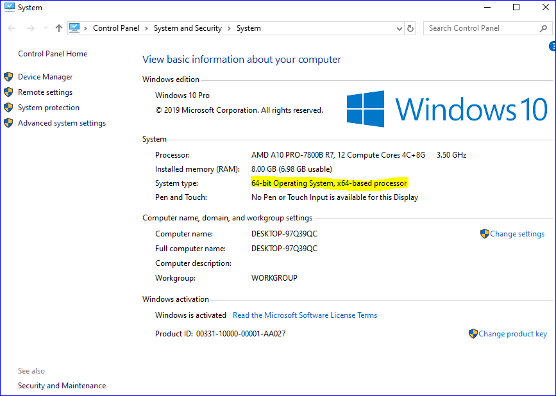
Task: Maximize the System window
Action: [x=516, y=8]
